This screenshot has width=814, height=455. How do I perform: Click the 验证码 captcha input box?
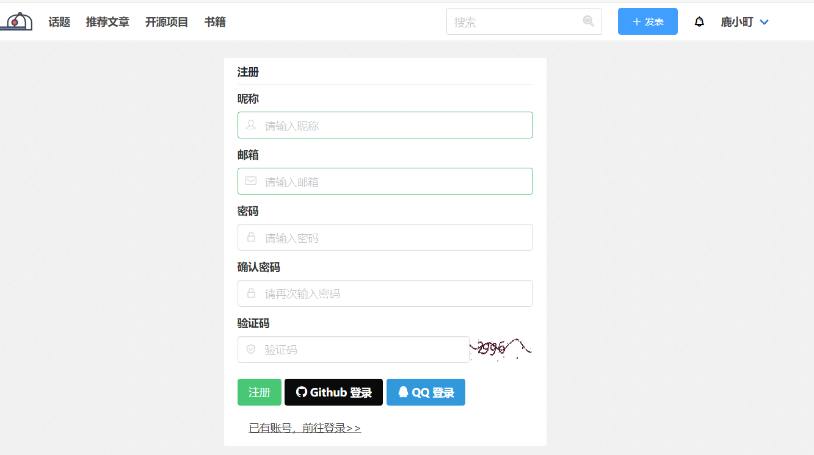click(353, 349)
